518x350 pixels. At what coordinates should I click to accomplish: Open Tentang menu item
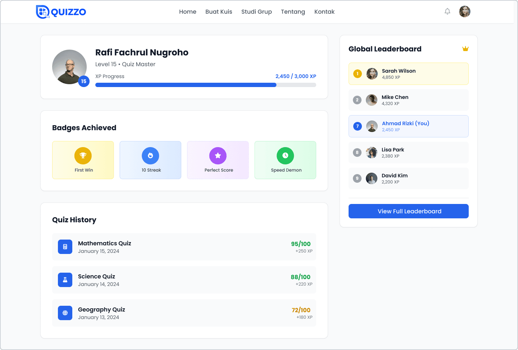pyautogui.click(x=293, y=12)
